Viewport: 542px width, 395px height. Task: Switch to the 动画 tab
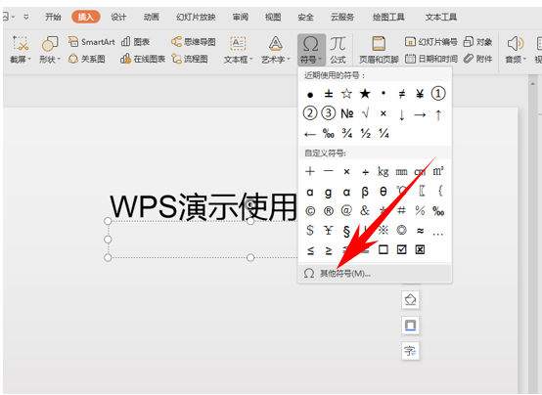point(151,17)
